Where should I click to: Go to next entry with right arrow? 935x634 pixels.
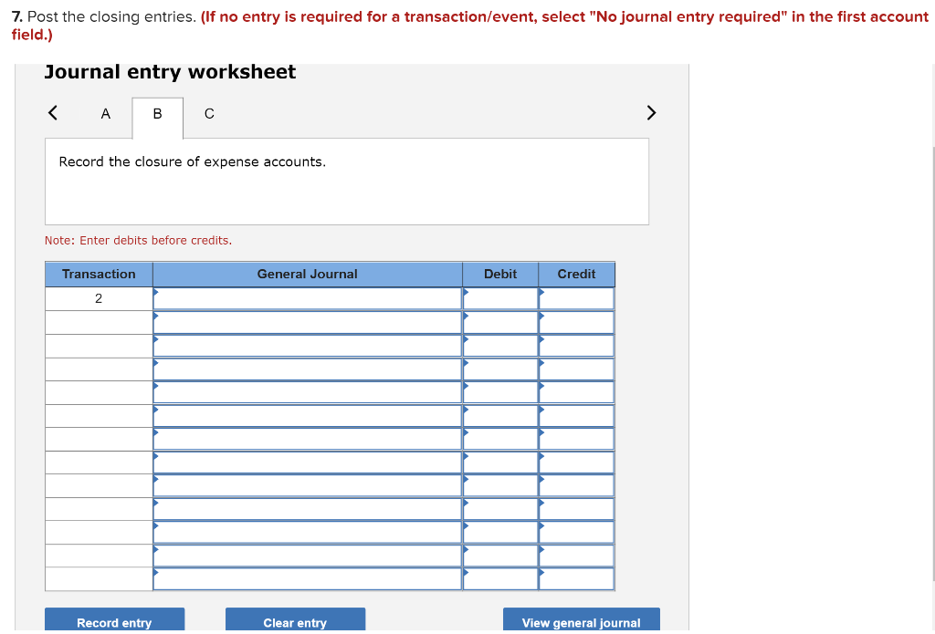[651, 112]
